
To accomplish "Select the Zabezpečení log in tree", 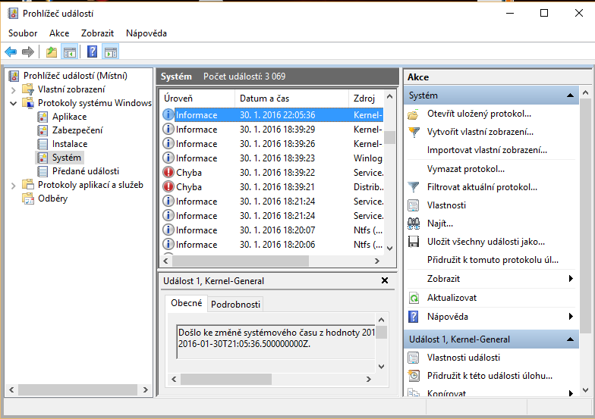I will pyautogui.click(x=77, y=130).
